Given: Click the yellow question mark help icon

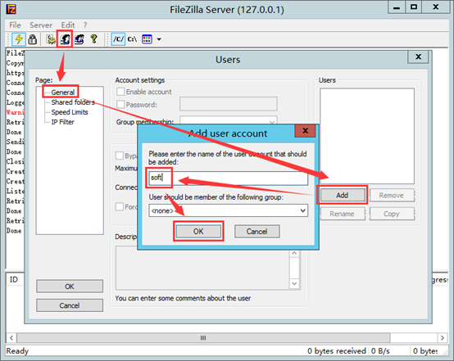Looking at the screenshot, I should point(93,39).
